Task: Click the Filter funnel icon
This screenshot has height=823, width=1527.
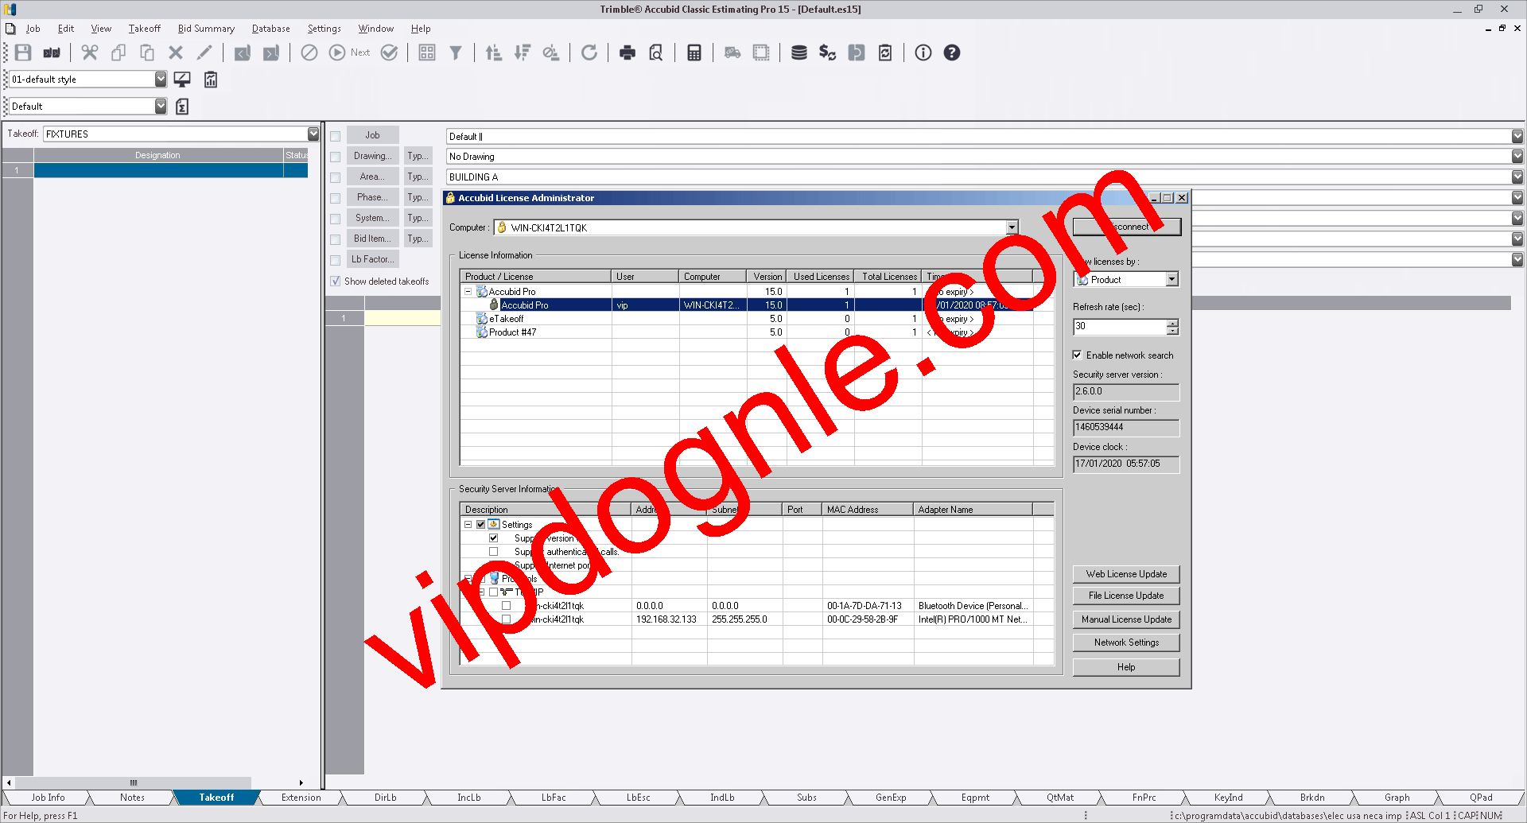Action: click(x=456, y=52)
